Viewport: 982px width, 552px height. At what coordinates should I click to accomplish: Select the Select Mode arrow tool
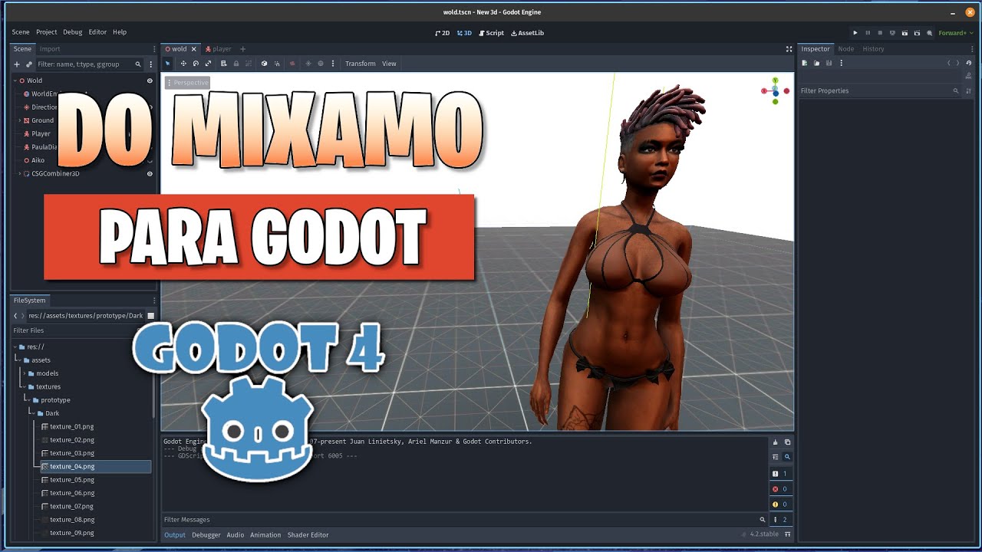[x=169, y=64]
